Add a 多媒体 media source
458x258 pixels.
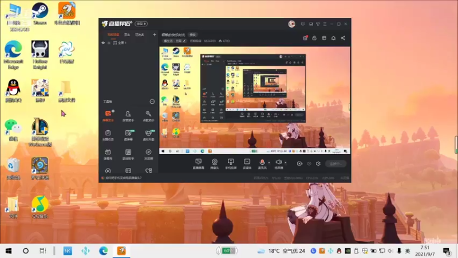(x=247, y=164)
